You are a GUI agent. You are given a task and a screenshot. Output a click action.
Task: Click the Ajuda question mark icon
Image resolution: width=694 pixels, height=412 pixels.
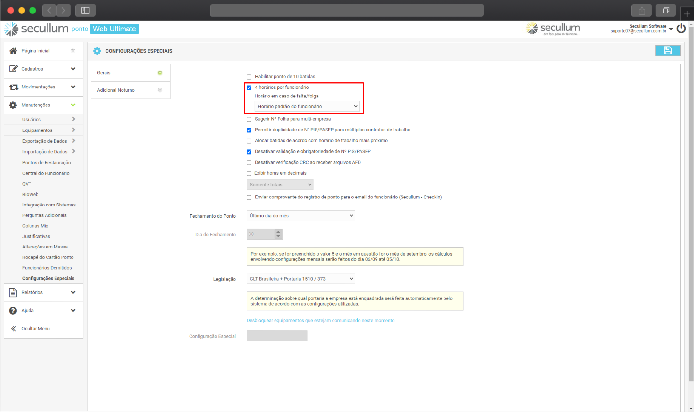(x=13, y=310)
